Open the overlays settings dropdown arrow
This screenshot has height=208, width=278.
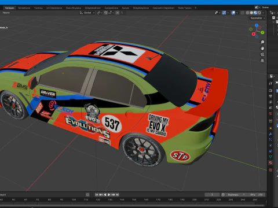237,13
